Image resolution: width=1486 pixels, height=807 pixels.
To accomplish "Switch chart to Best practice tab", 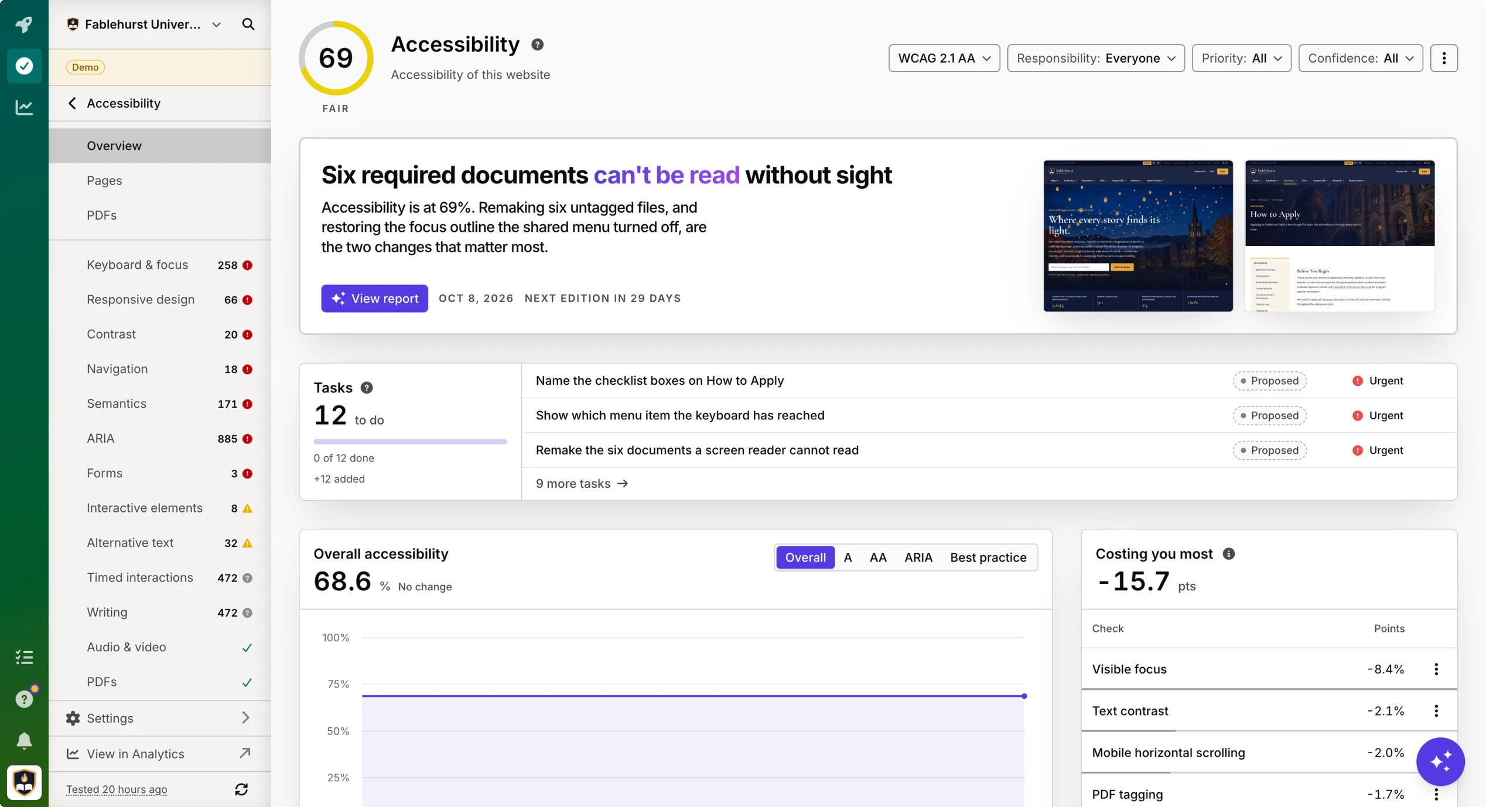I will coord(988,558).
